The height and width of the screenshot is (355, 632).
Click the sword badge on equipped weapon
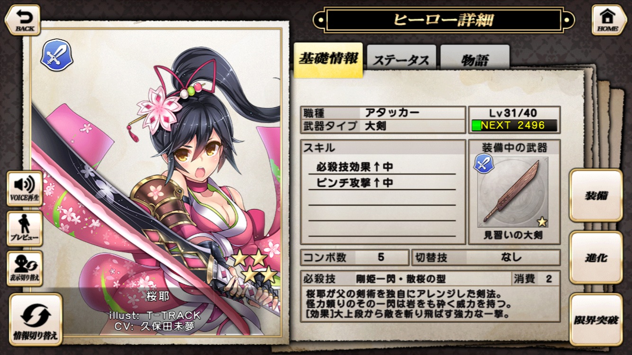point(484,164)
